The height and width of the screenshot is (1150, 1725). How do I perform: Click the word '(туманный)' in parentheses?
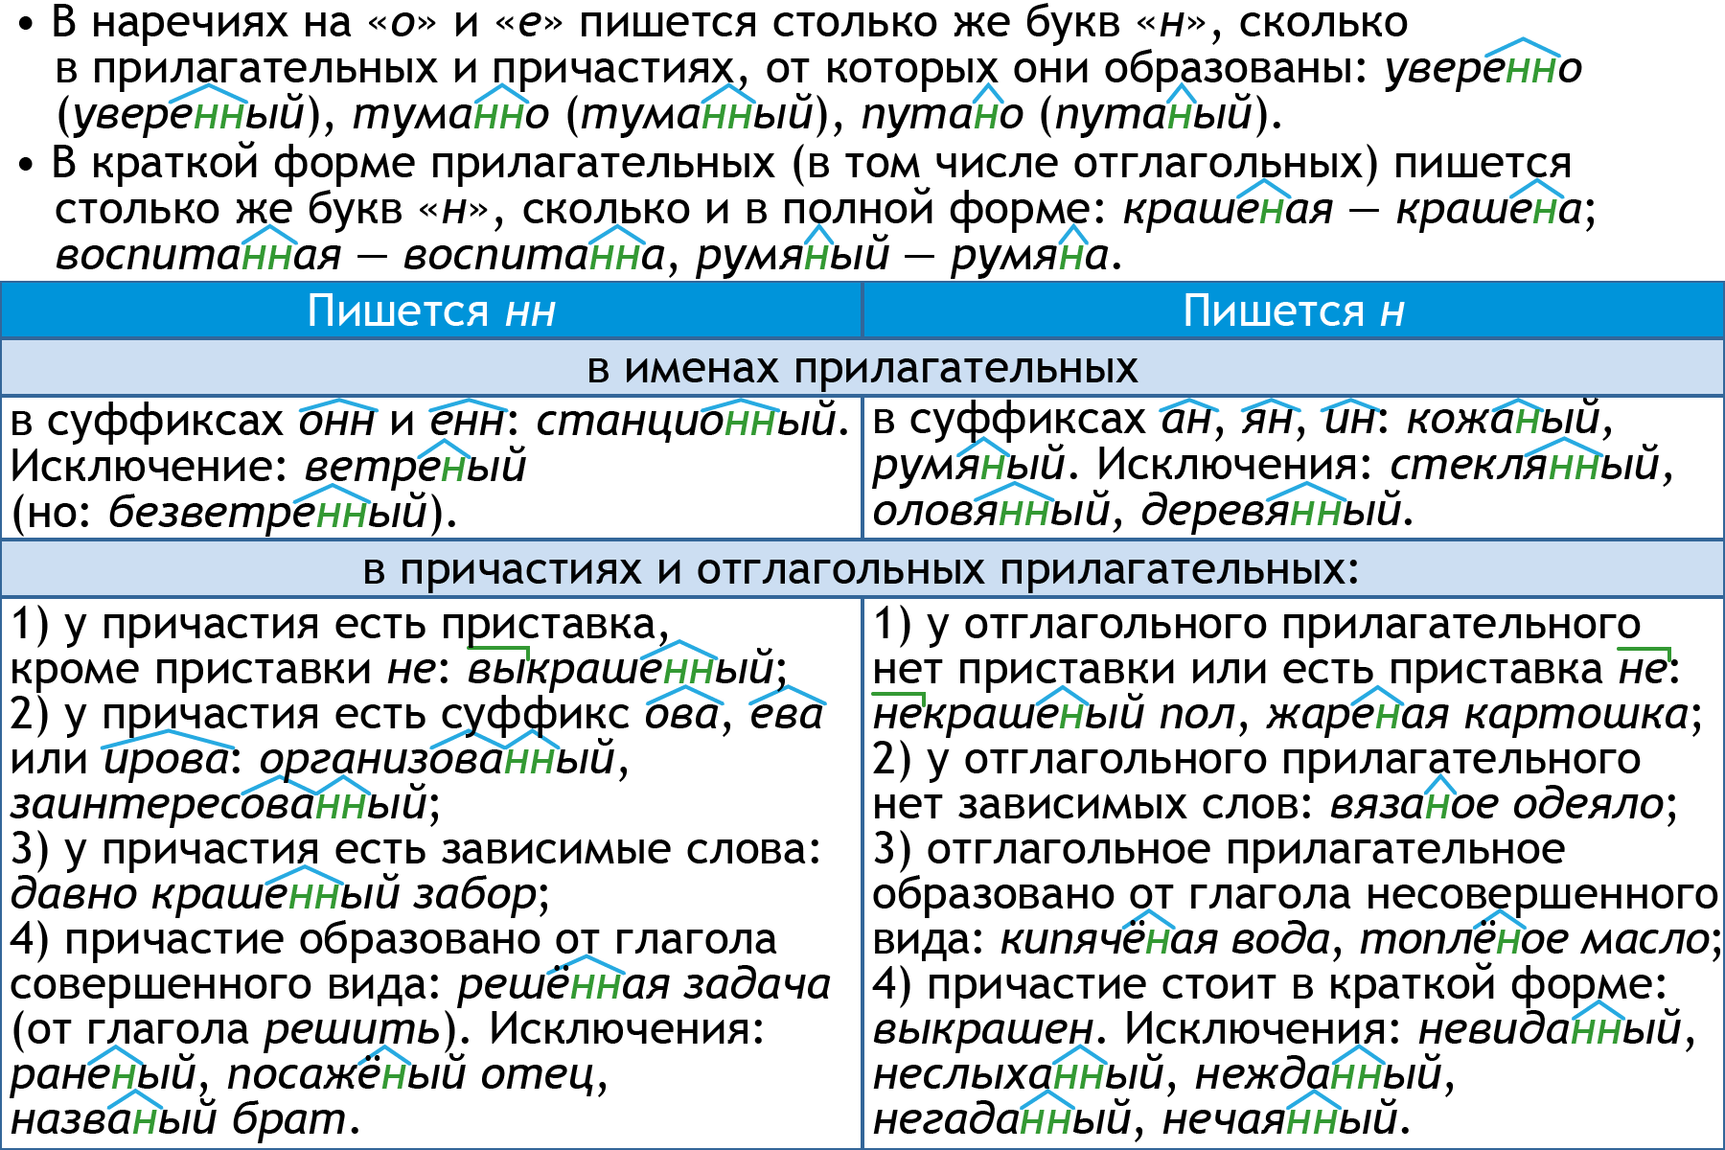[697, 115]
